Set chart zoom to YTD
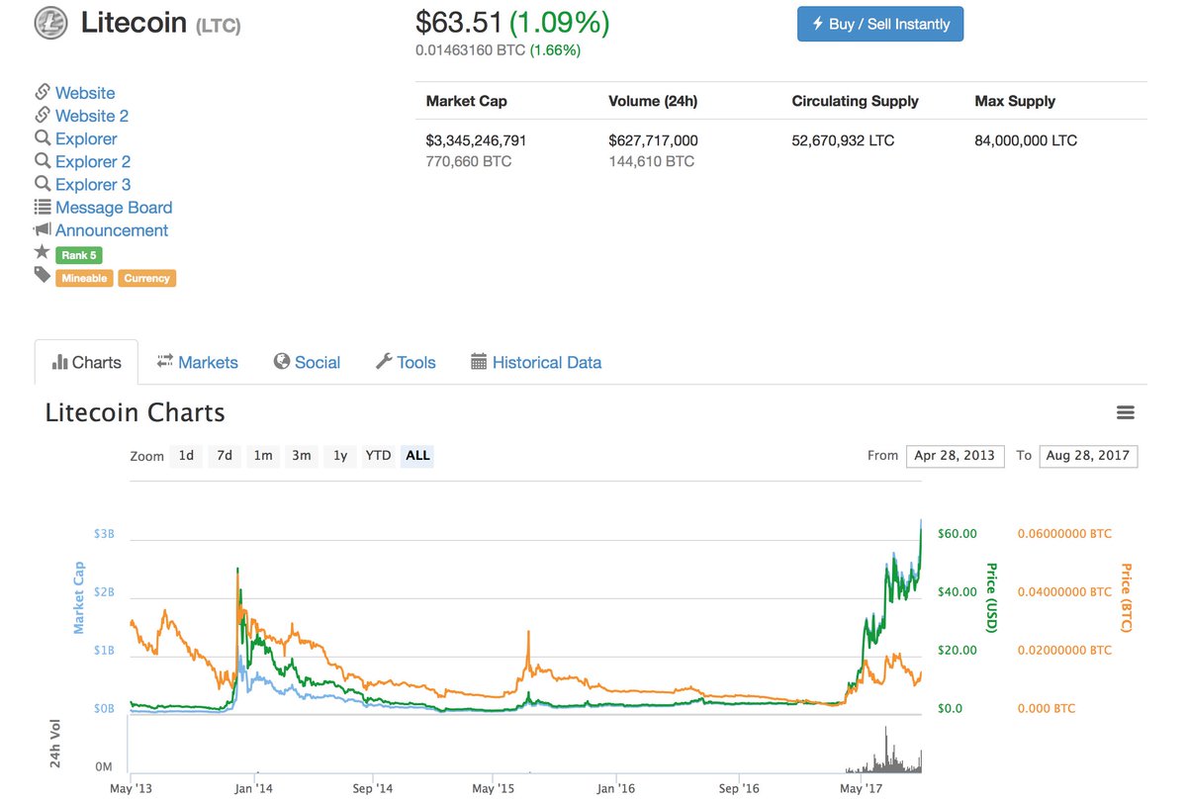The width and height of the screenshot is (1187, 801). pos(378,456)
